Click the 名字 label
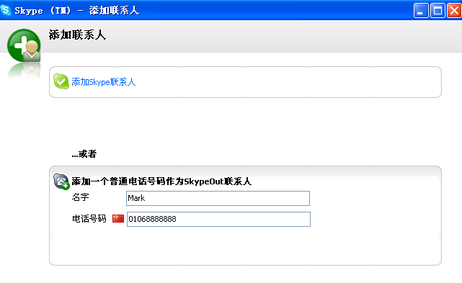This screenshot has height=283, width=462. pos(81,197)
